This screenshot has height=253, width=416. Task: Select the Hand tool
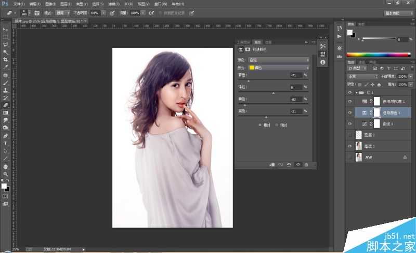click(x=6, y=166)
